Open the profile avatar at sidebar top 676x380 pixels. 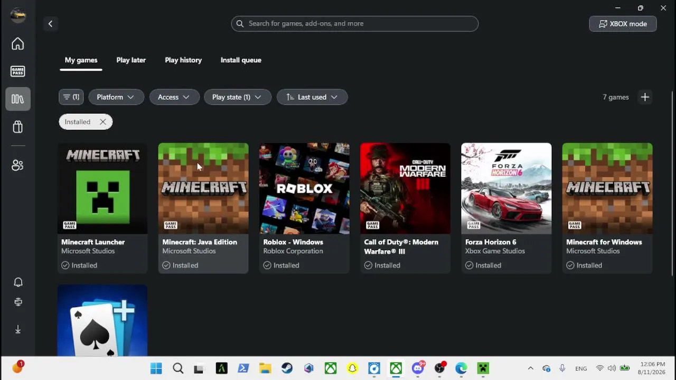pyautogui.click(x=18, y=15)
